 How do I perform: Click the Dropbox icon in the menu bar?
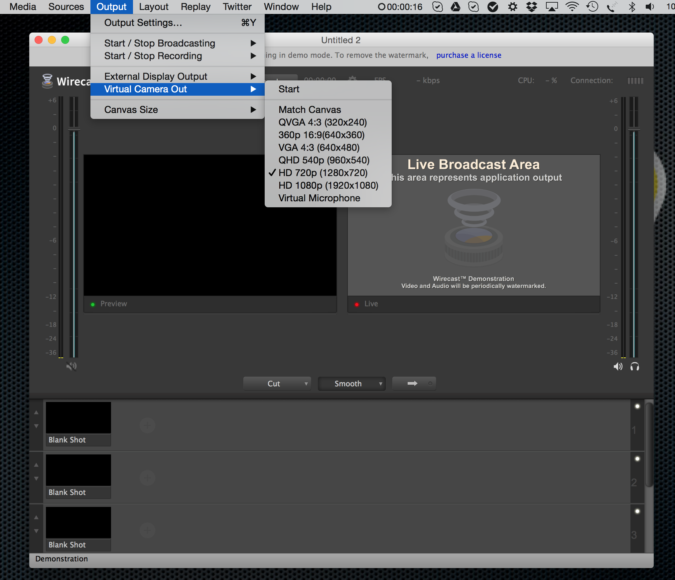coord(532,7)
